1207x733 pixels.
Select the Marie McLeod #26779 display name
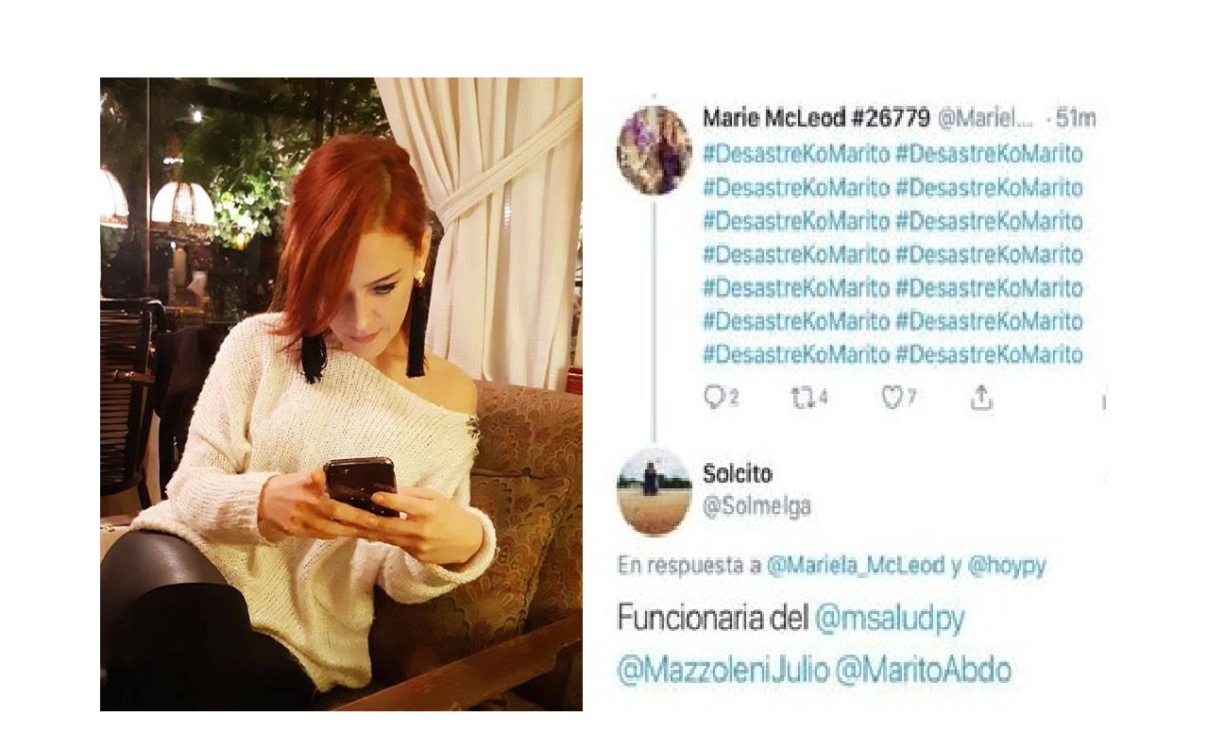816,119
